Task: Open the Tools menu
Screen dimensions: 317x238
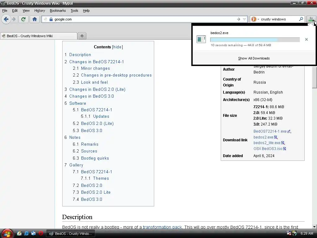Action: 74,11
